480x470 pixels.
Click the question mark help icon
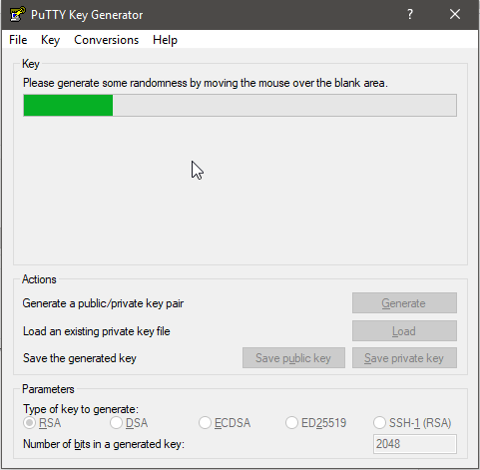click(x=410, y=14)
